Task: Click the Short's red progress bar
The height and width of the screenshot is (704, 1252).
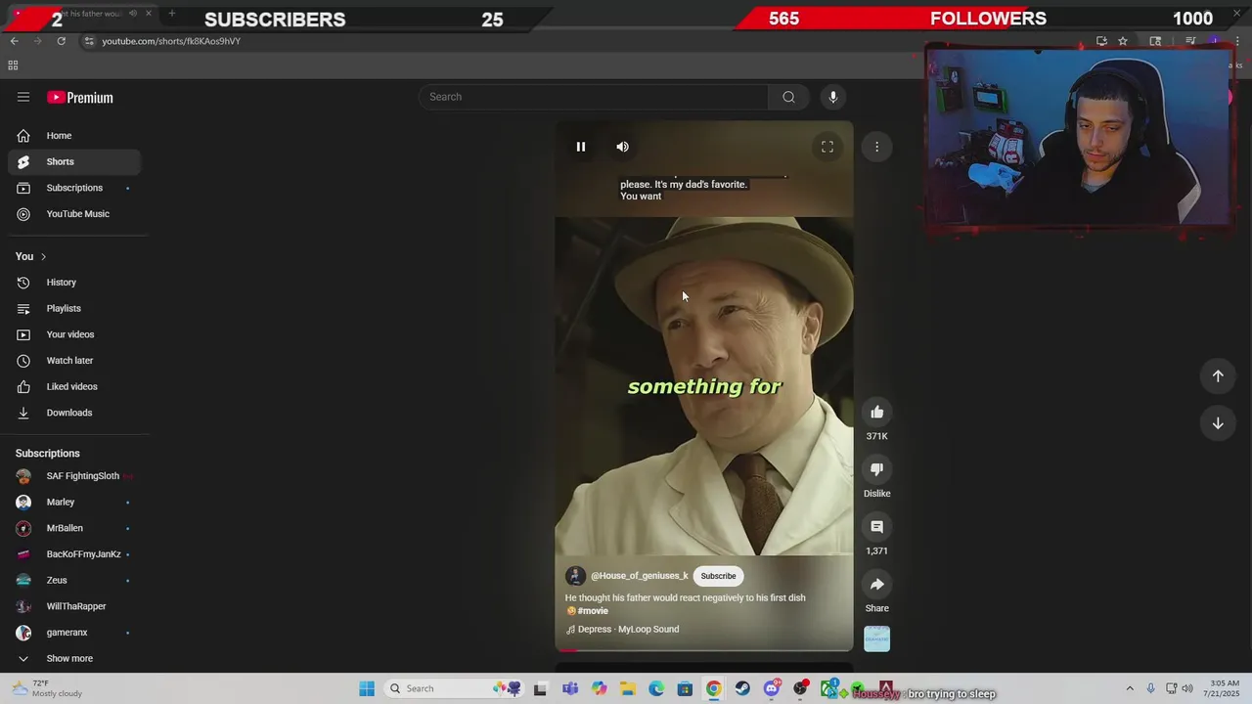Action: (704, 650)
